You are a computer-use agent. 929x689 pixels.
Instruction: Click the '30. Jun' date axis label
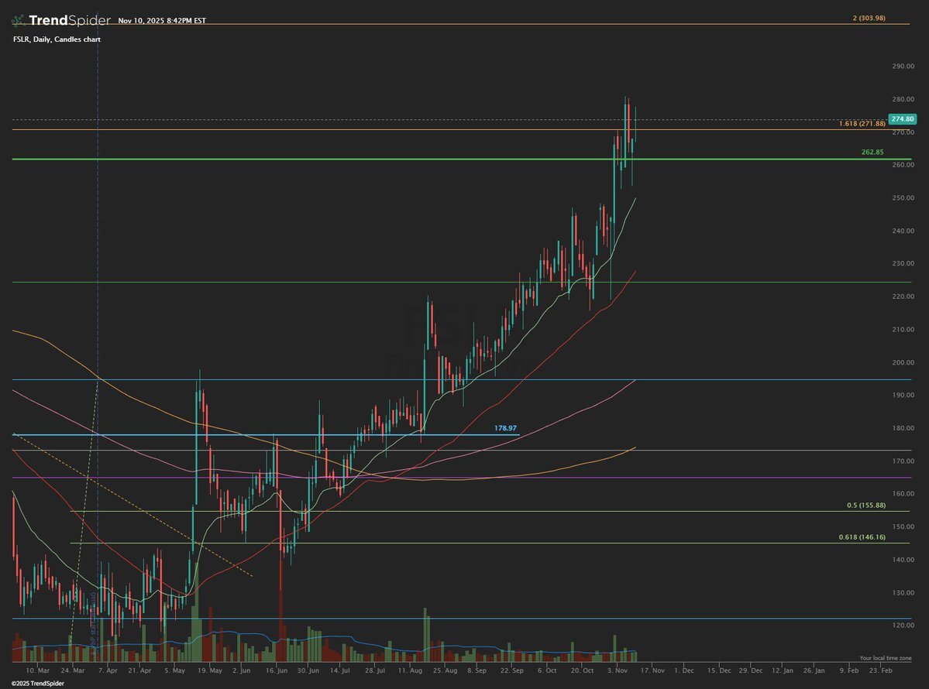pyautogui.click(x=308, y=670)
